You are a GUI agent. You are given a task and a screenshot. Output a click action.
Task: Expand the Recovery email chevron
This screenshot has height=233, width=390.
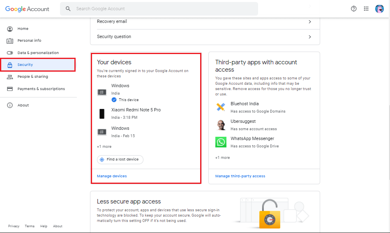click(x=310, y=22)
